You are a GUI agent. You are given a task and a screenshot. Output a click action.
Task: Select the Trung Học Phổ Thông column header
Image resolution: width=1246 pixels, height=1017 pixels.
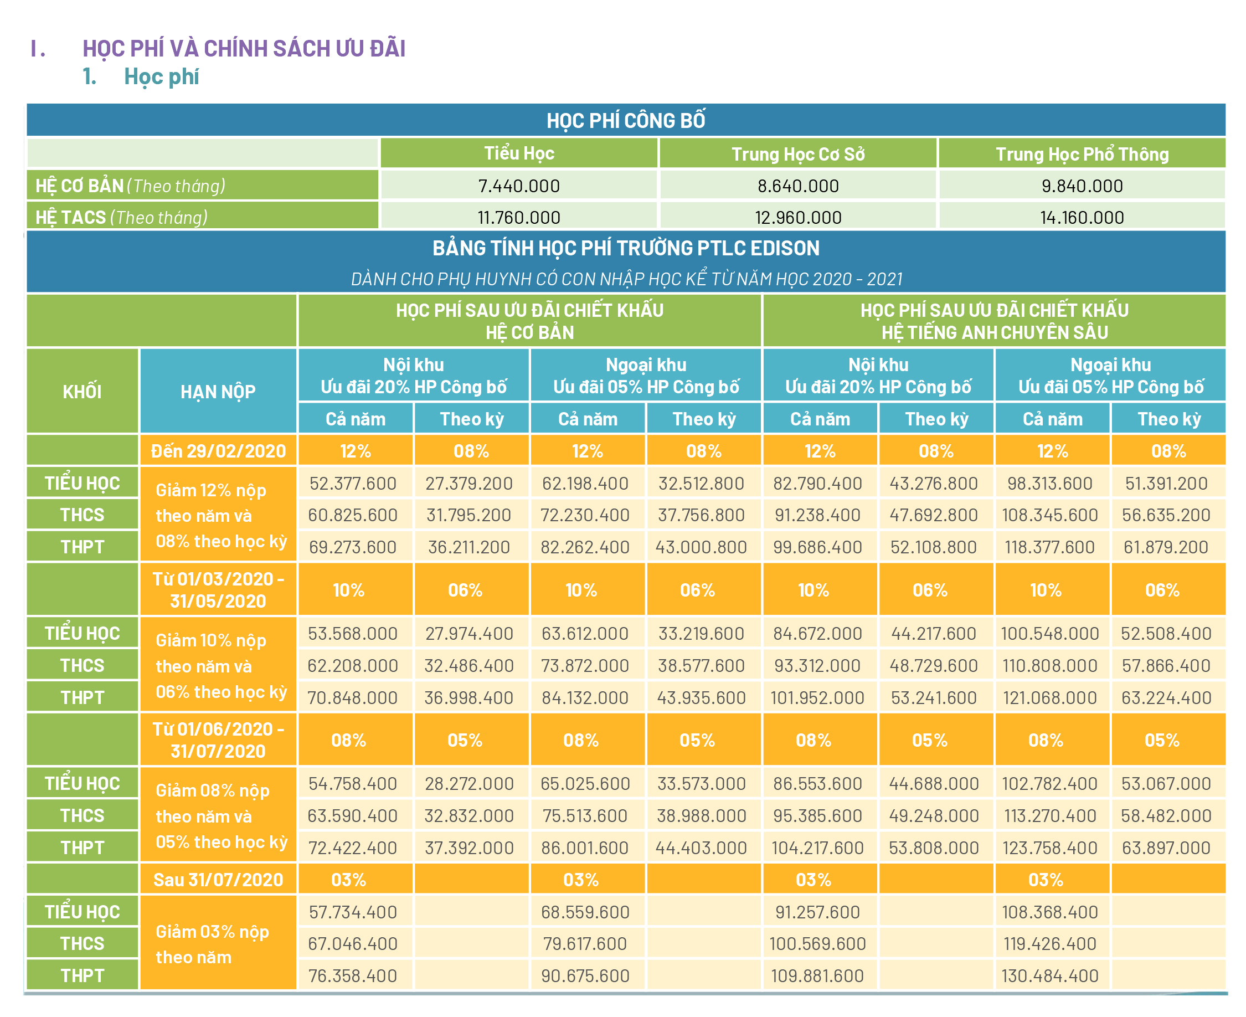pos(1082,153)
